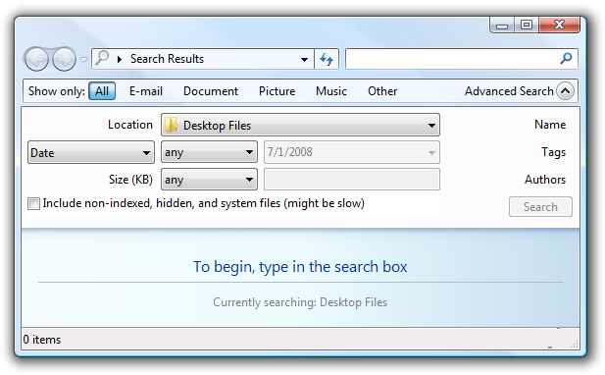Open the Date type dropdown
Screen dimensions: 605x375
[x=91, y=152]
